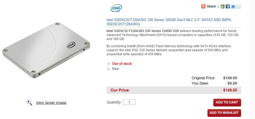Expand the Out of stock item

click(108, 64)
